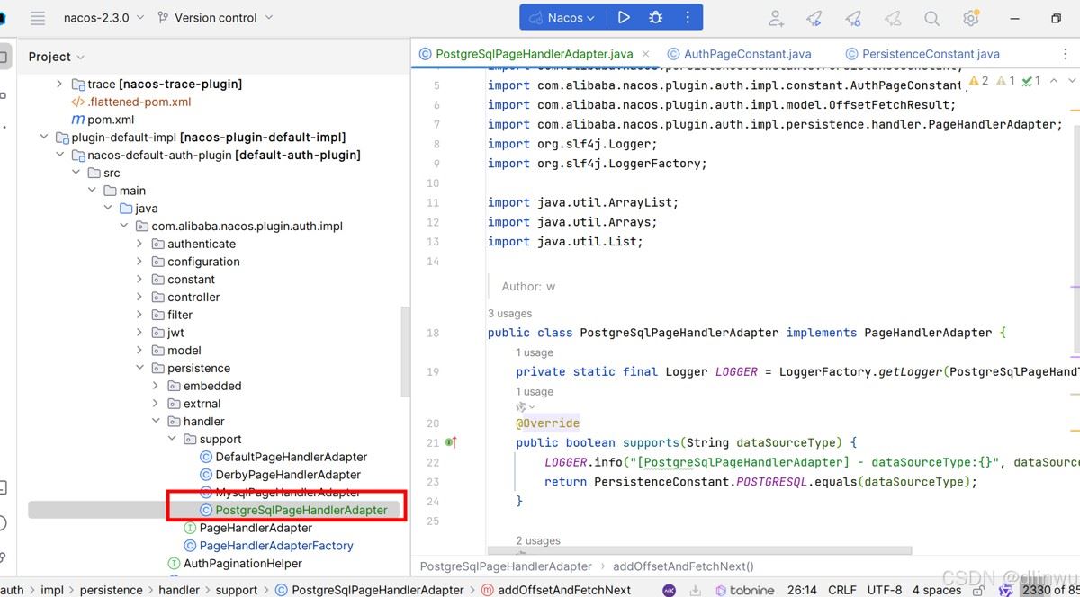
Task: Open IDE settings gear icon
Action: [x=970, y=18]
